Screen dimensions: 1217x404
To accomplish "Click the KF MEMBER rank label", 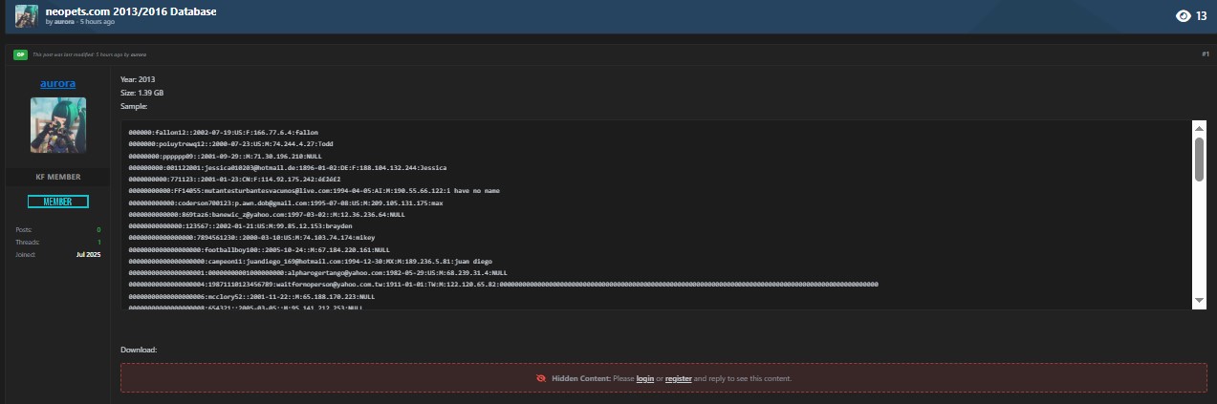I will [x=58, y=177].
